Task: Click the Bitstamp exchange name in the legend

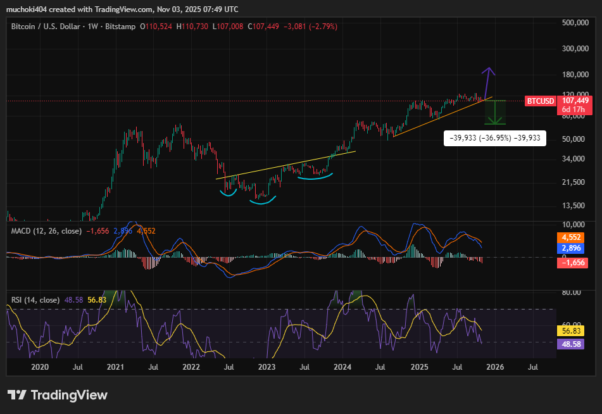Action: click(x=120, y=27)
